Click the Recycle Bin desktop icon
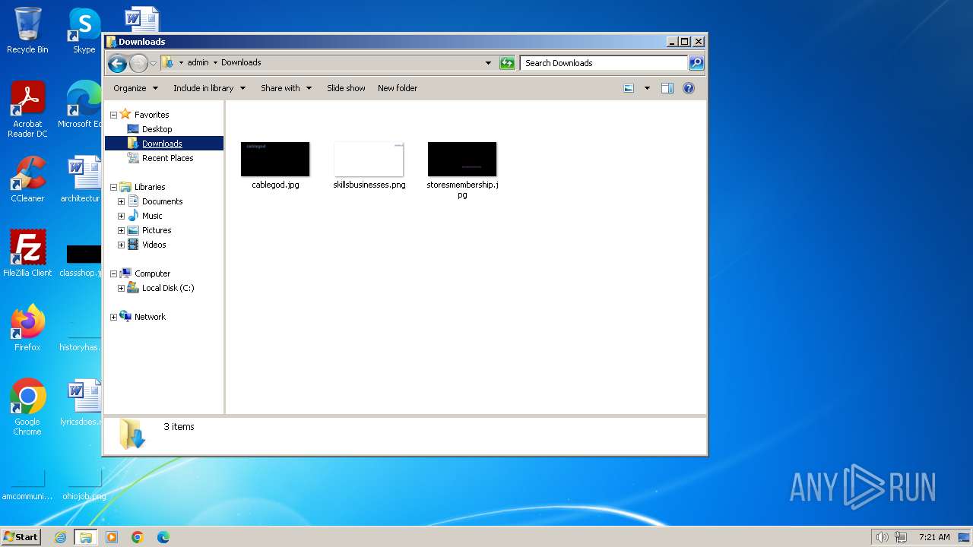The width and height of the screenshot is (973, 547). 27,30
